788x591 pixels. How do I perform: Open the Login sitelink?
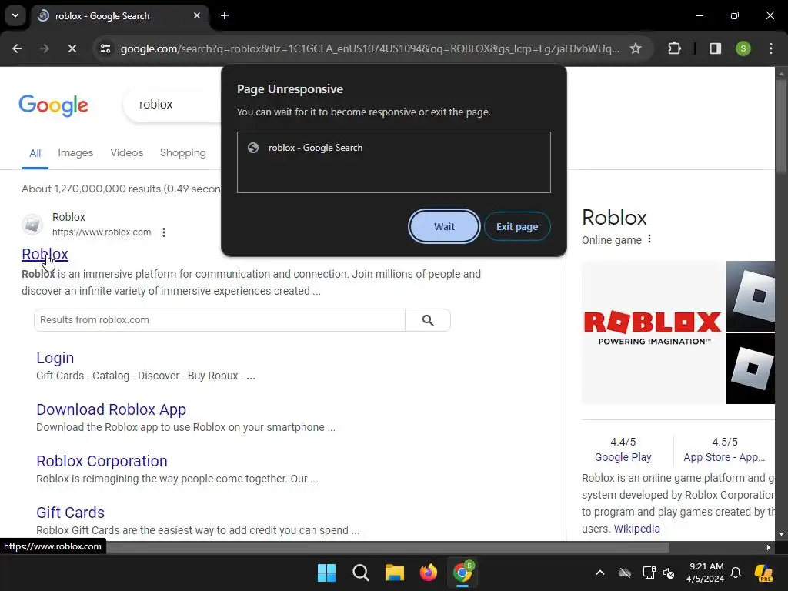[x=55, y=358]
